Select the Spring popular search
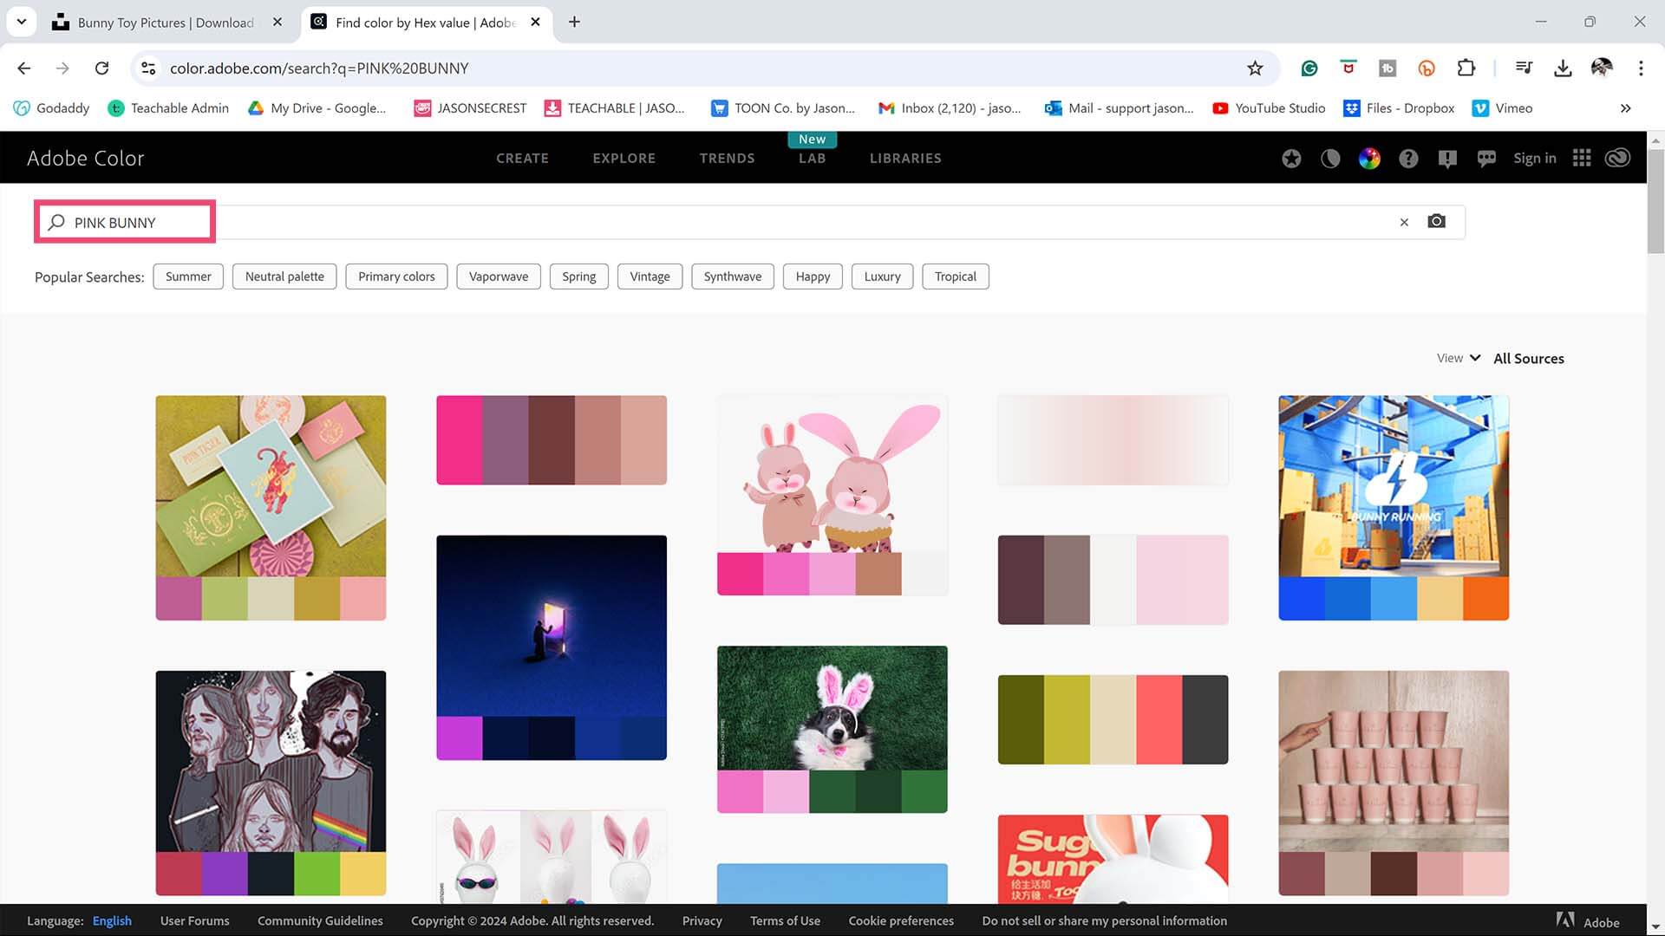The image size is (1665, 936). [x=578, y=276]
